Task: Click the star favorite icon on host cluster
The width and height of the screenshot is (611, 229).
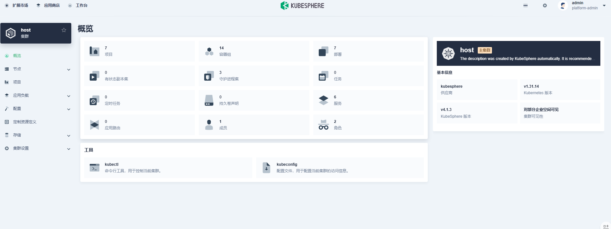Action: tap(64, 30)
